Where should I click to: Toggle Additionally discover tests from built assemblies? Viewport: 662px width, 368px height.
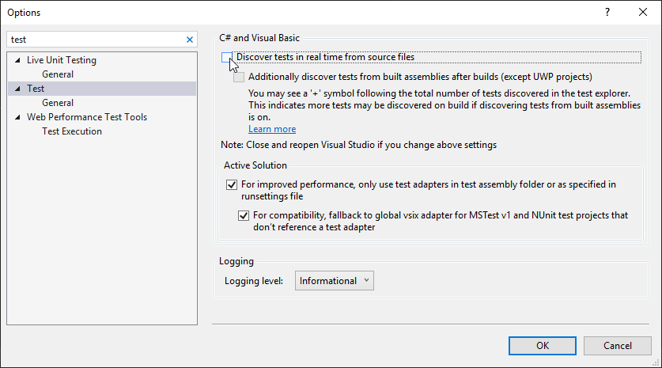239,77
